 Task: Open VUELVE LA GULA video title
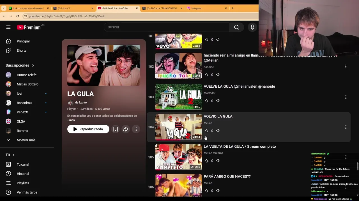click(239, 87)
